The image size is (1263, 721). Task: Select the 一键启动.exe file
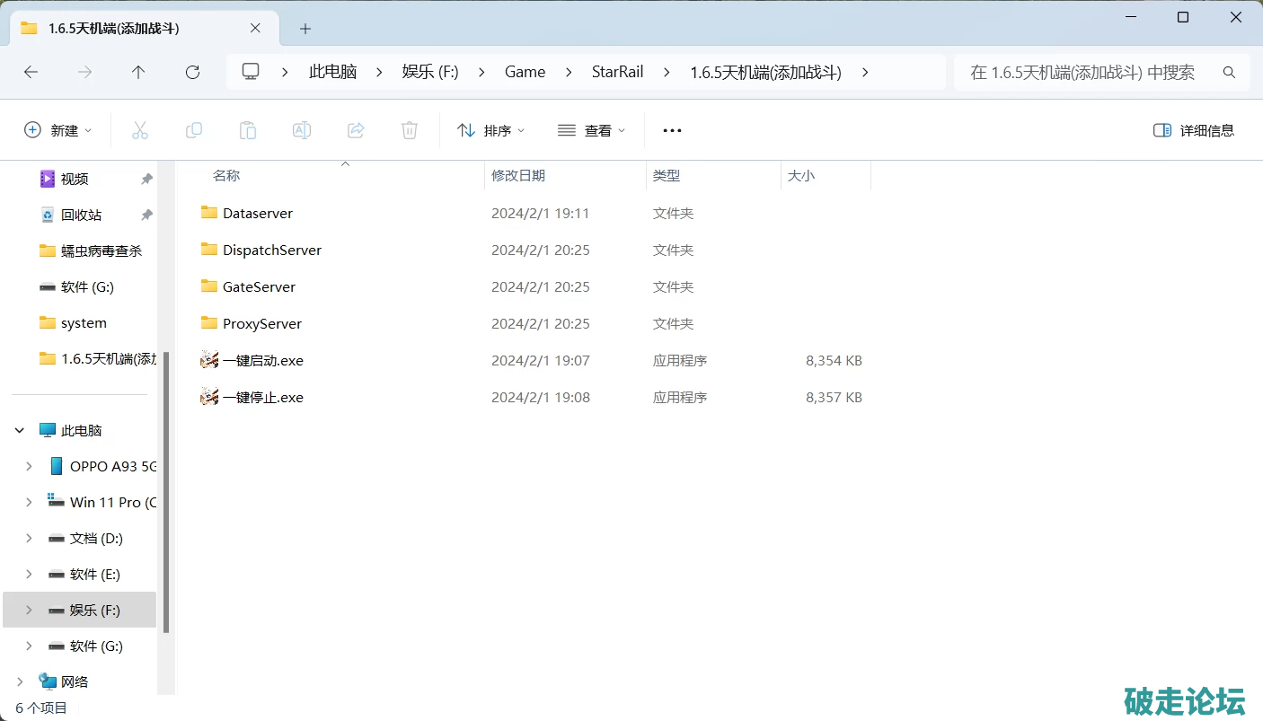(262, 360)
